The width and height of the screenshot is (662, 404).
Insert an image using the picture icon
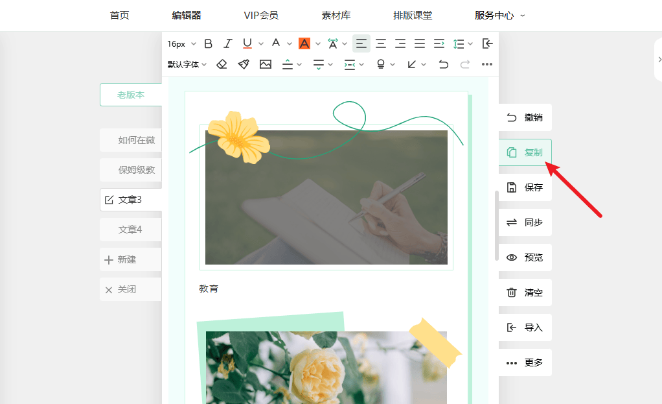(266, 64)
